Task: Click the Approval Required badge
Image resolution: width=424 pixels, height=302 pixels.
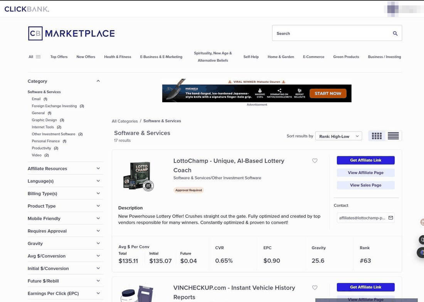Action: pyautogui.click(x=188, y=190)
